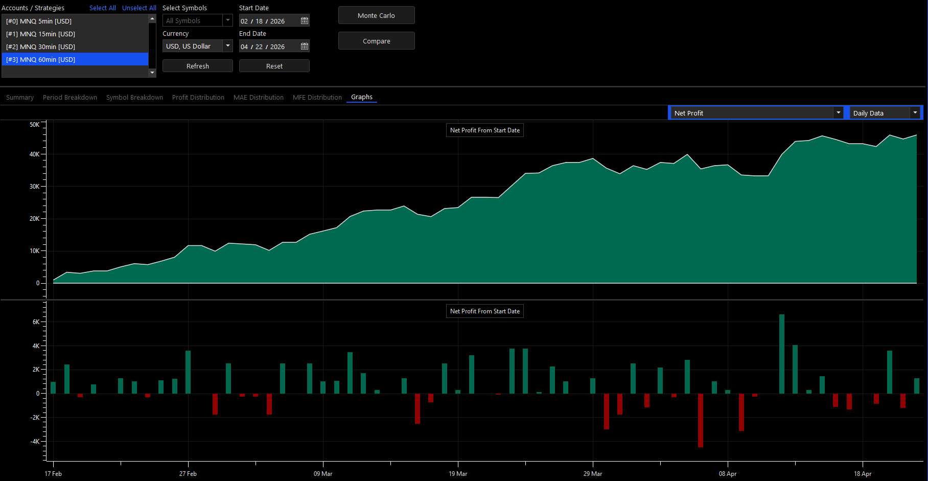Refresh the report data
This screenshot has width=928, height=481.
(198, 66)
